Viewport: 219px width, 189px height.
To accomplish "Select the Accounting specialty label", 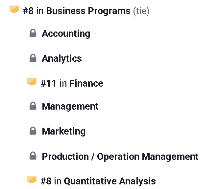I will [x=66, y=33].
